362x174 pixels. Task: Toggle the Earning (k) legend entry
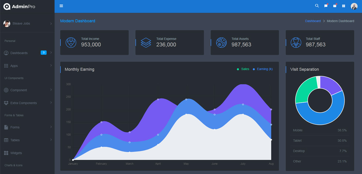(x=263, y=69)
